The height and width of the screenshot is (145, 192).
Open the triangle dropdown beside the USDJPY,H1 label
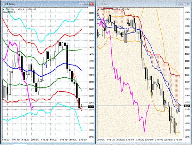[98, 9]
